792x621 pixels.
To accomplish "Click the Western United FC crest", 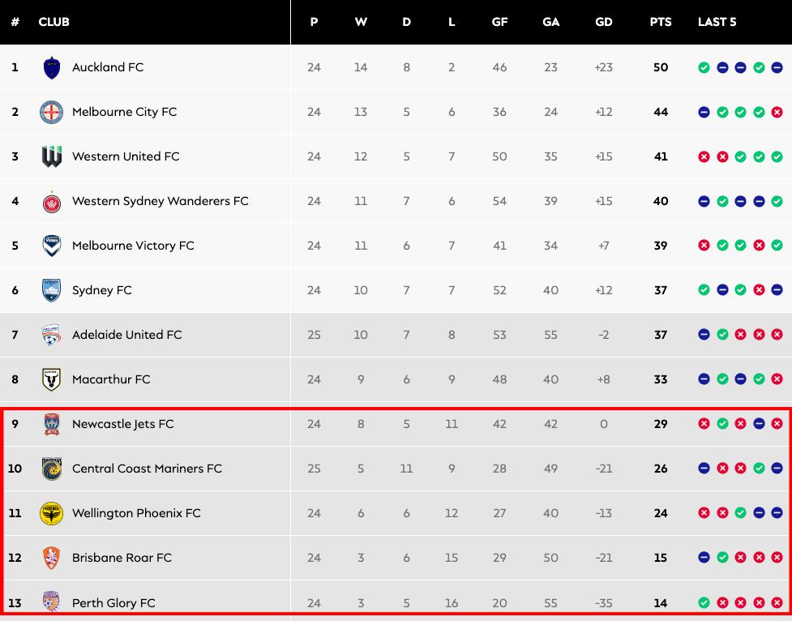I will click(52, 156).
